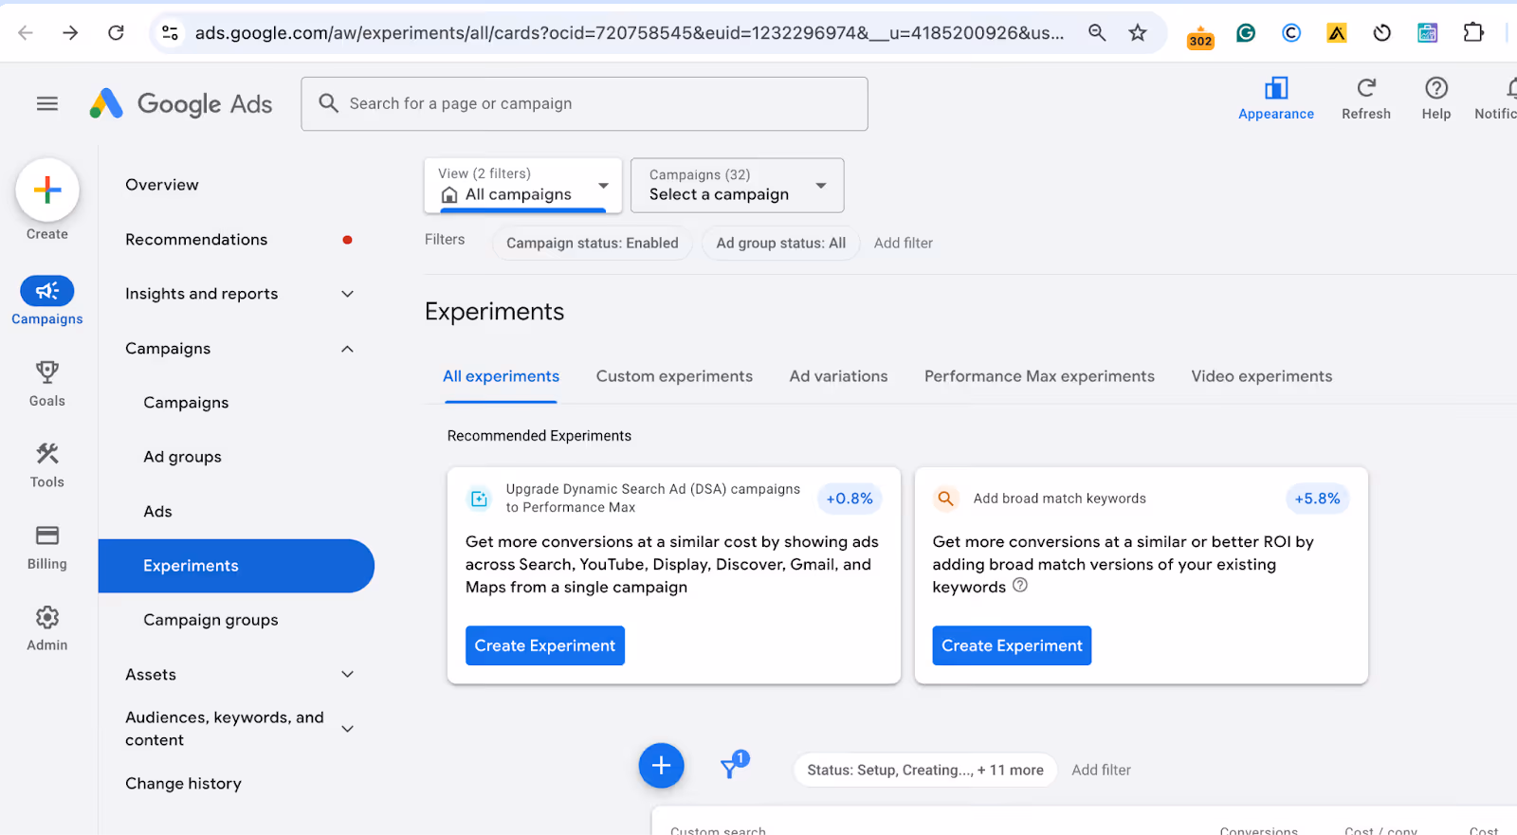1517x835 pixels.
Task: Click the zoom magnifier icon in address bar
Action: 1097,33
